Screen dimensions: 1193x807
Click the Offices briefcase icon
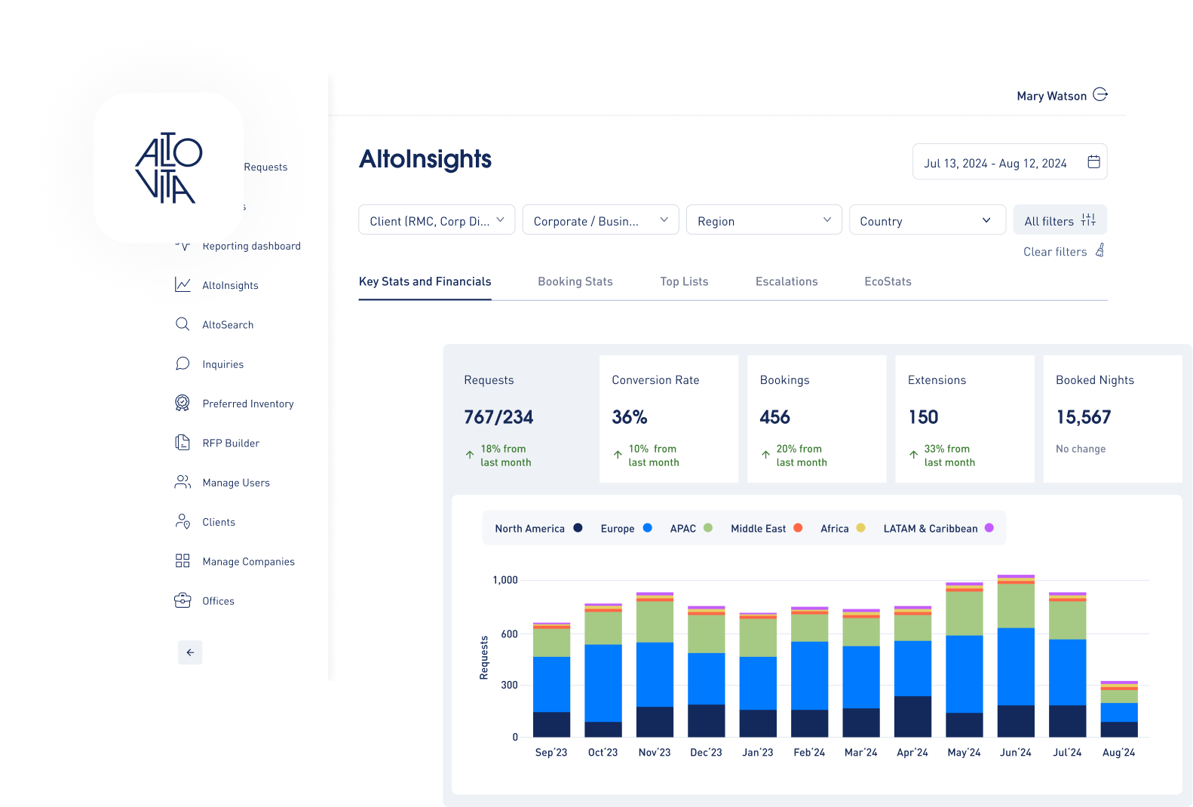coord(182,600)
